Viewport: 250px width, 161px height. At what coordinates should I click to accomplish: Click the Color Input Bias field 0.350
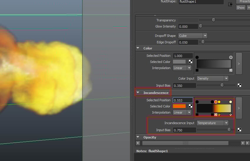(184, 86)
